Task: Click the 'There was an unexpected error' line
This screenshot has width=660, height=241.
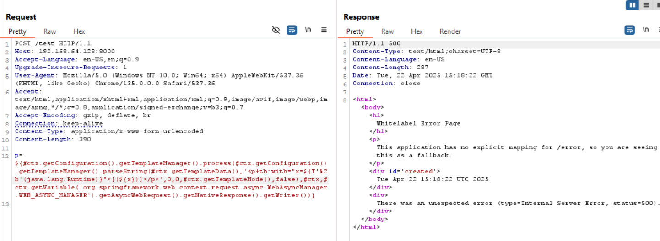Action: [518, 203]
